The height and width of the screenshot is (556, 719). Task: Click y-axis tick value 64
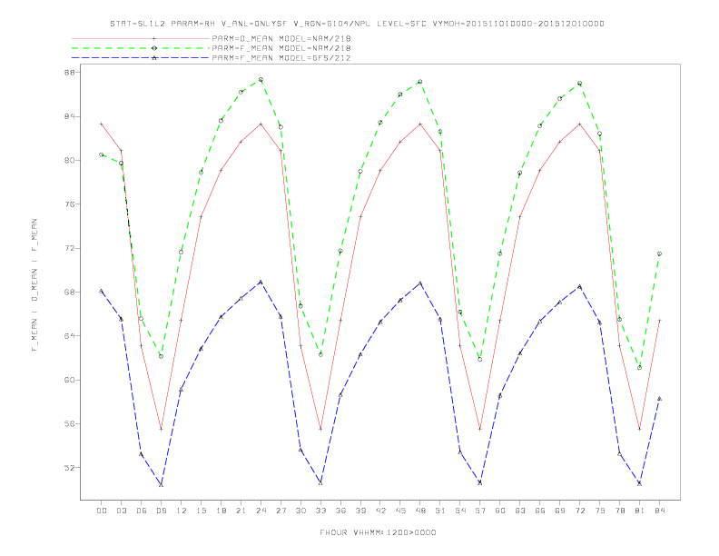pyautogui.click(x=70, y=336)
